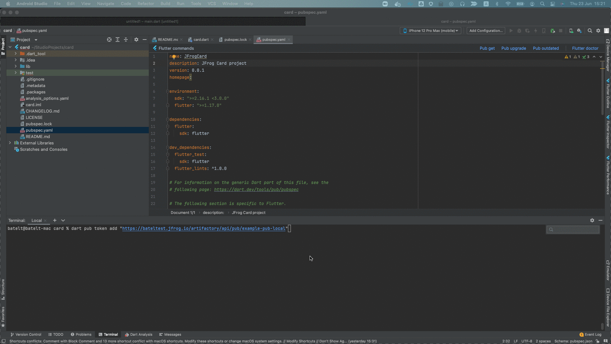Open the Refactor menu
This screenshot has width=611, height=344.
click(146, 4)
